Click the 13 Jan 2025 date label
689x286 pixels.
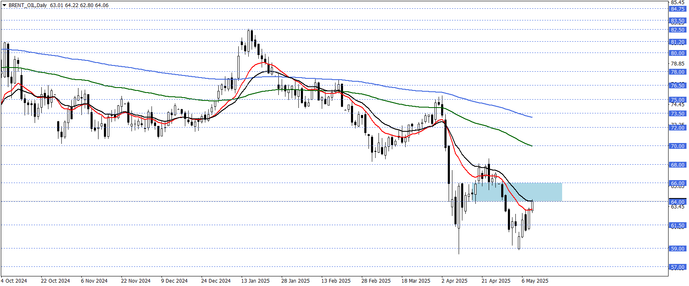click(x=255, y=281)
